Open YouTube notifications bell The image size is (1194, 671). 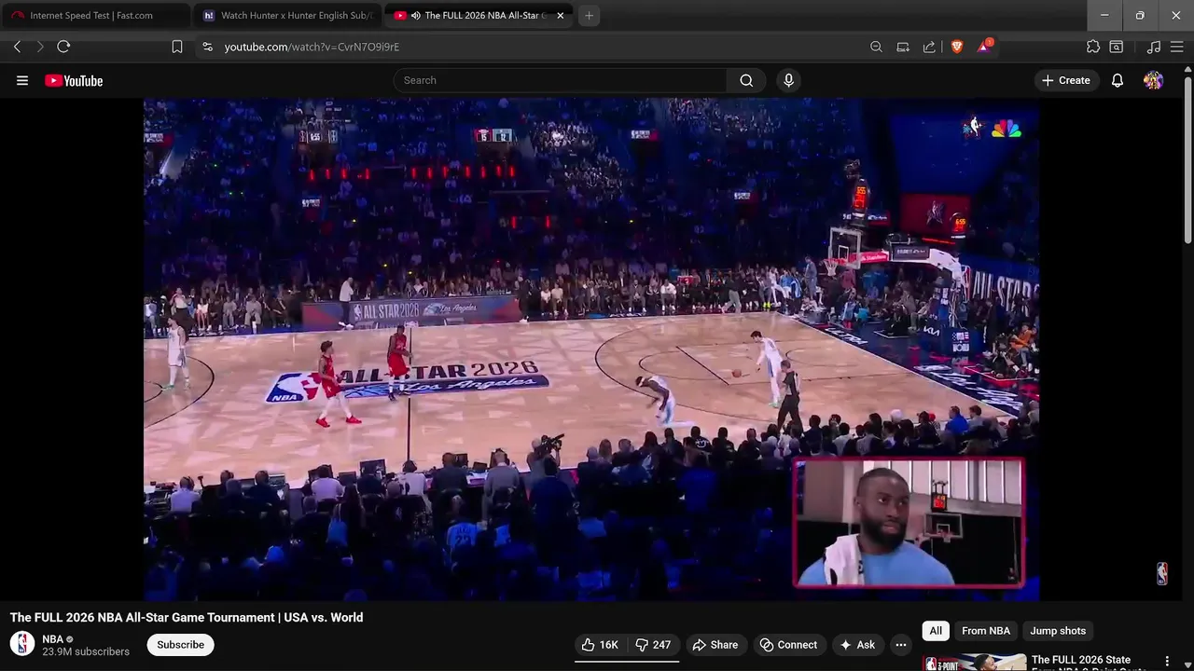click(x=1118, y=80)
